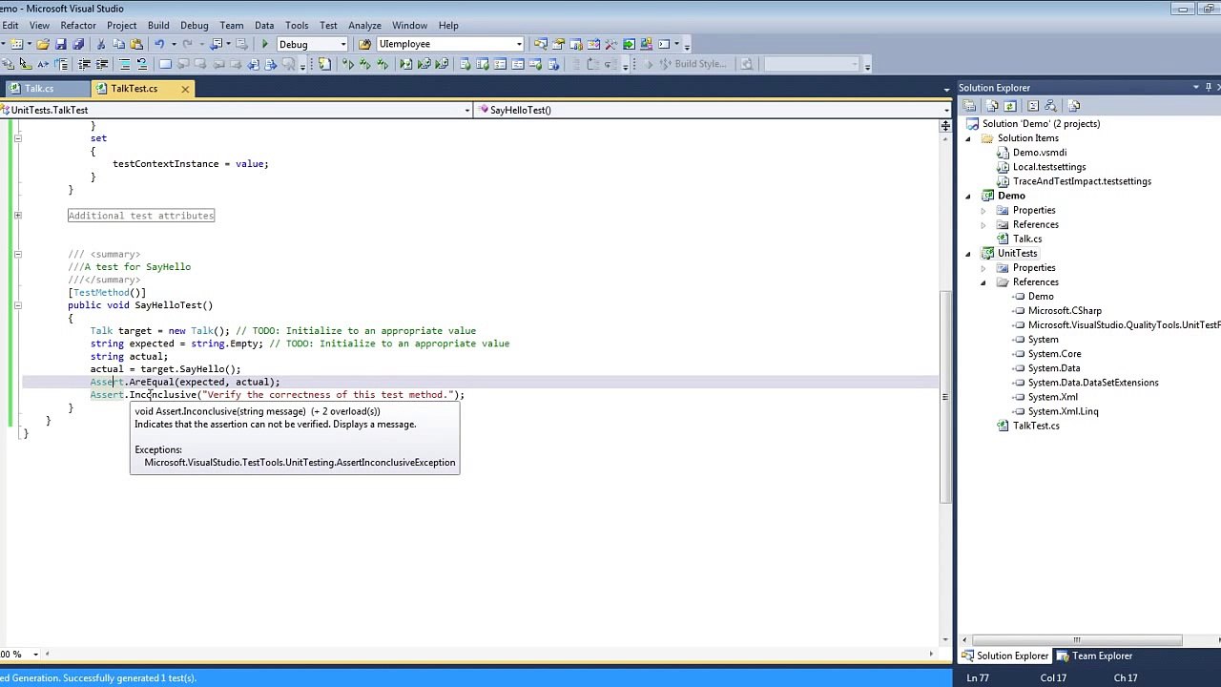The height and width of the screenshot is (687, 1221).
Task: Select TalkTest.cs in Solution Explorer
Action: pos(1036,426)
